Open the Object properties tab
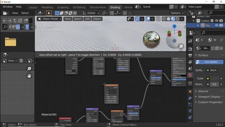This screenshot has height=127, width=225. click(190, 91)
